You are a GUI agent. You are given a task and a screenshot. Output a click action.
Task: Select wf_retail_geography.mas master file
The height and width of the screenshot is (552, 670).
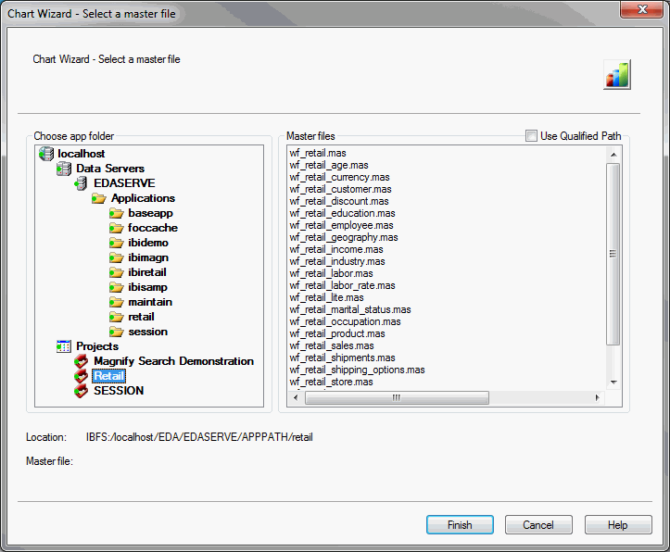click(344, 237)
